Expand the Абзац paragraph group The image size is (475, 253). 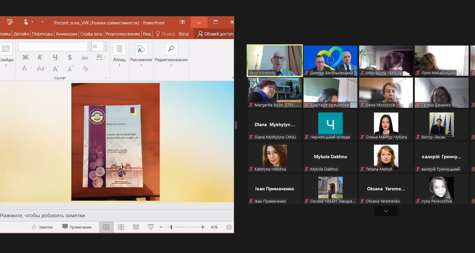tap(119, 54)
